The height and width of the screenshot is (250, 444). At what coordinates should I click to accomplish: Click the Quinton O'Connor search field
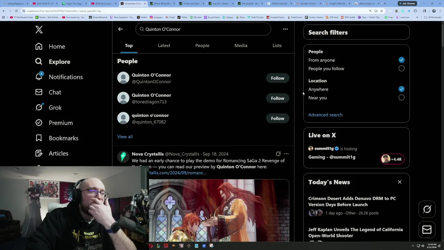click(203, 29)
